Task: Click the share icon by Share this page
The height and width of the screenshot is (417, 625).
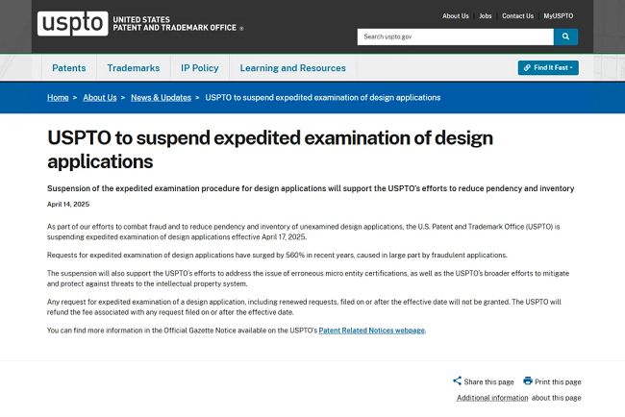Action: (x=457, y=381)
